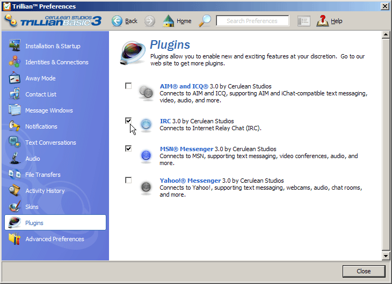The image size is (392, 284).
Task: Enable the Yahoo! Messenger plugin checkbox
Action: pyautogui.click(x=128, y=180)
